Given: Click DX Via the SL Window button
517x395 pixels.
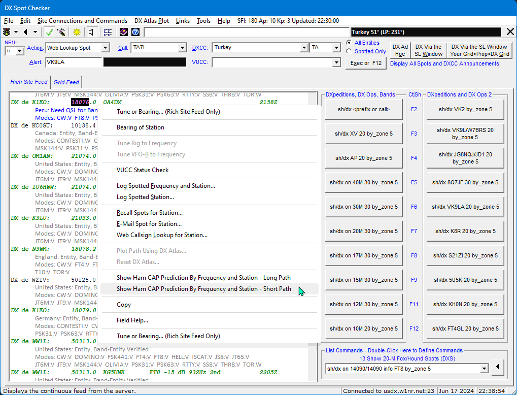Looking at the screenshot, I should click(428, 50).
